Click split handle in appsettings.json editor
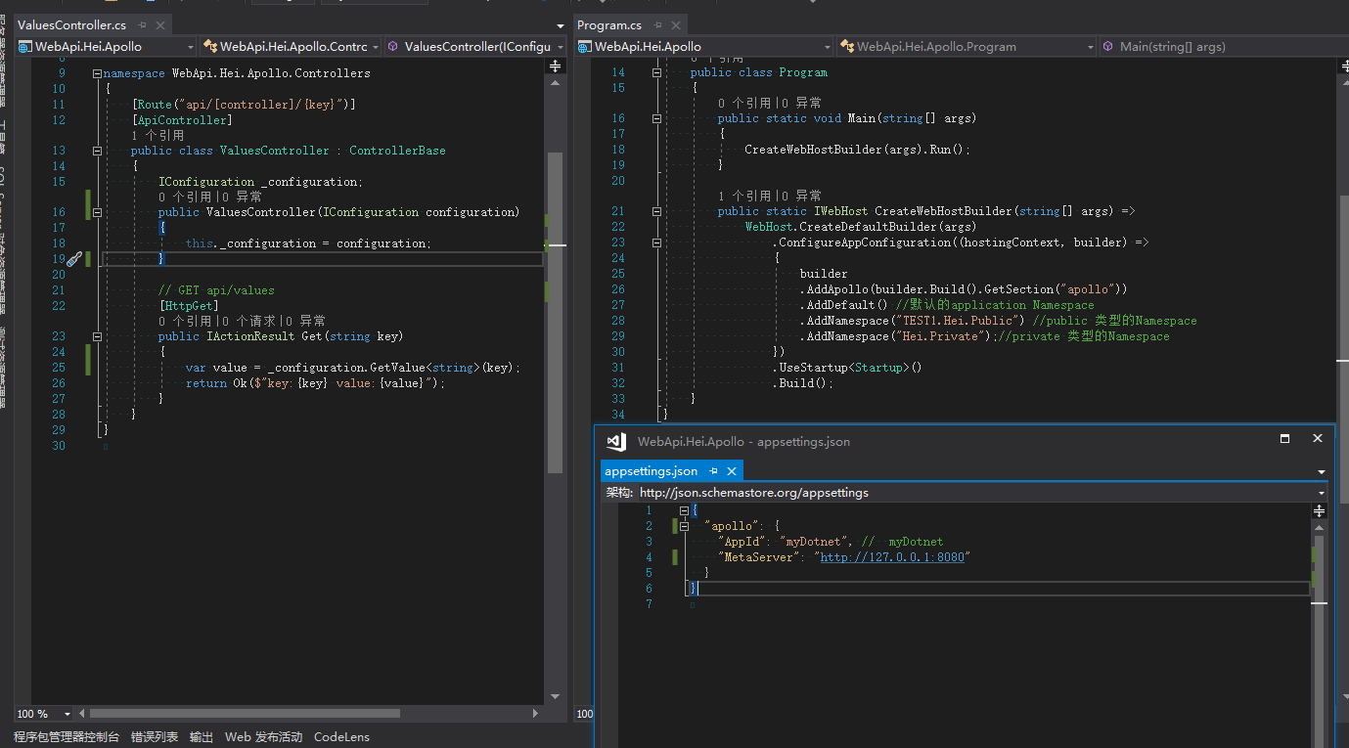The image size is (1349, 748). (1319, 511)
